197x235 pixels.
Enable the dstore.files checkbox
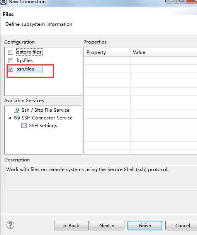10,52
